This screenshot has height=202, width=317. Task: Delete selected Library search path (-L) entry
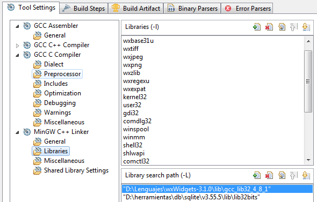pyautogui.click(x=269, y=175)
